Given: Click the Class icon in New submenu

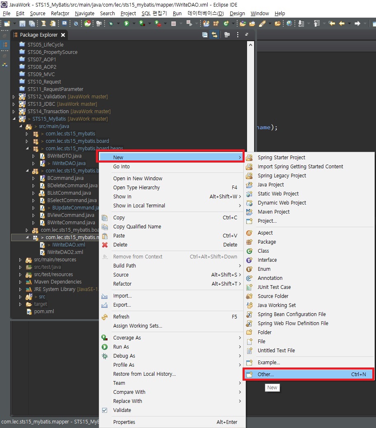Looking at the screenshot, I should click(249, 251).
